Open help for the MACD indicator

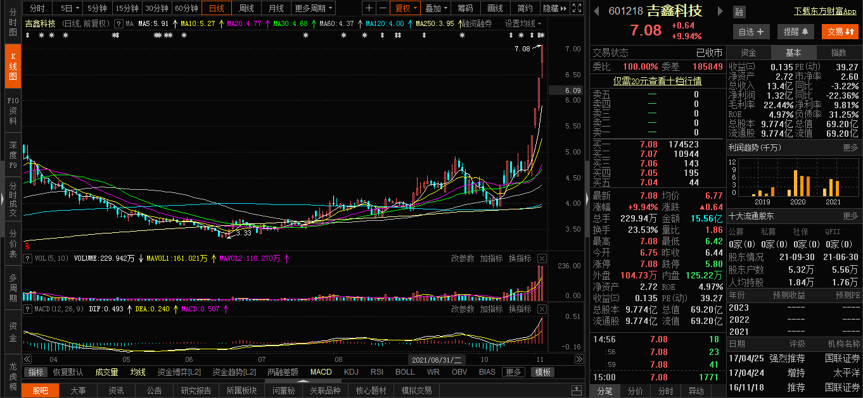[27, 309]
